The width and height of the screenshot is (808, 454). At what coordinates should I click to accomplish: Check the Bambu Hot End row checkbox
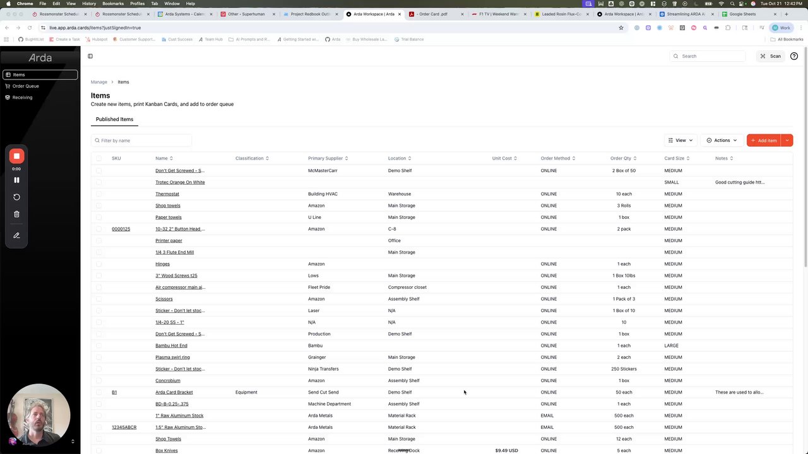tap(98, 346)
